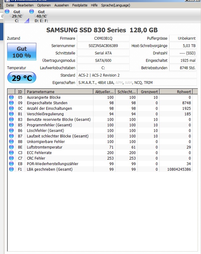
Task: Click the Drehzahl value ---- (SSD)
Action: pos(183,53)
